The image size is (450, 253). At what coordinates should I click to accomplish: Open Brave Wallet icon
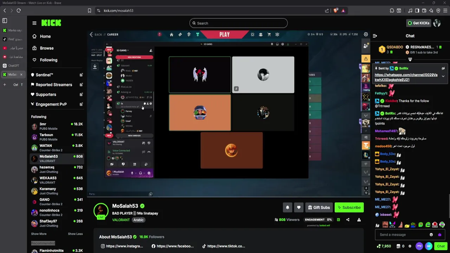click(424, 11)
